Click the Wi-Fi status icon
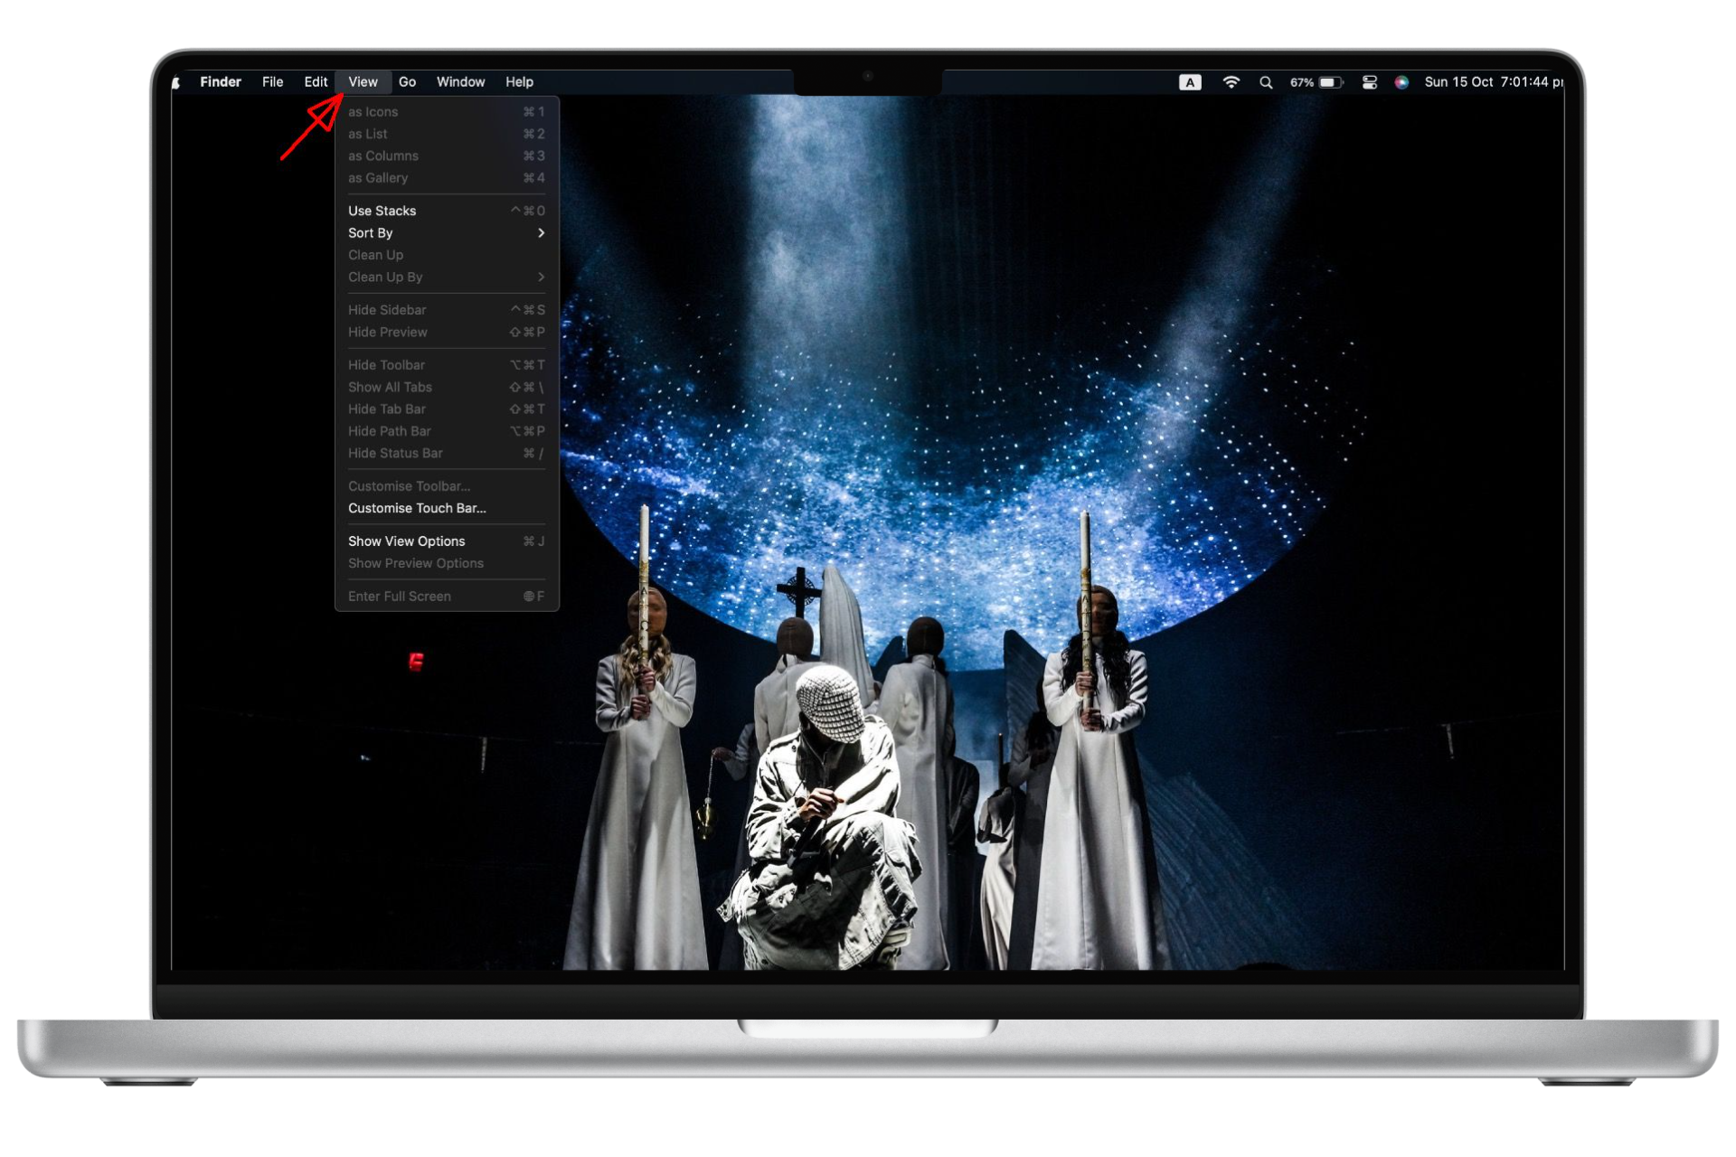 [x=1231, y=82]
